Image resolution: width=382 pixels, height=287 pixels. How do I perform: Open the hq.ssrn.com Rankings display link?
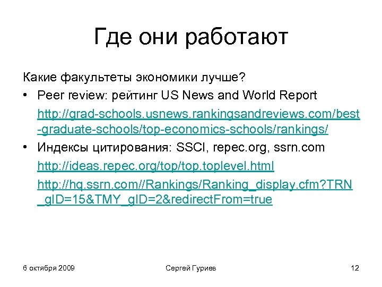click(x=195, y=192)
